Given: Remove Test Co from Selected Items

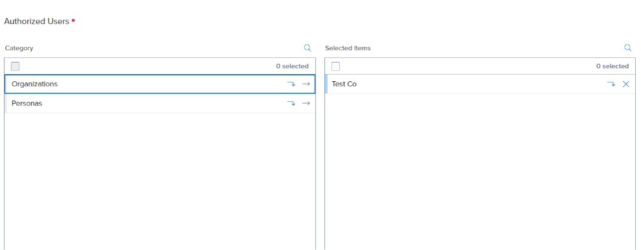Looking at the screenshot, I should point(626,84).
